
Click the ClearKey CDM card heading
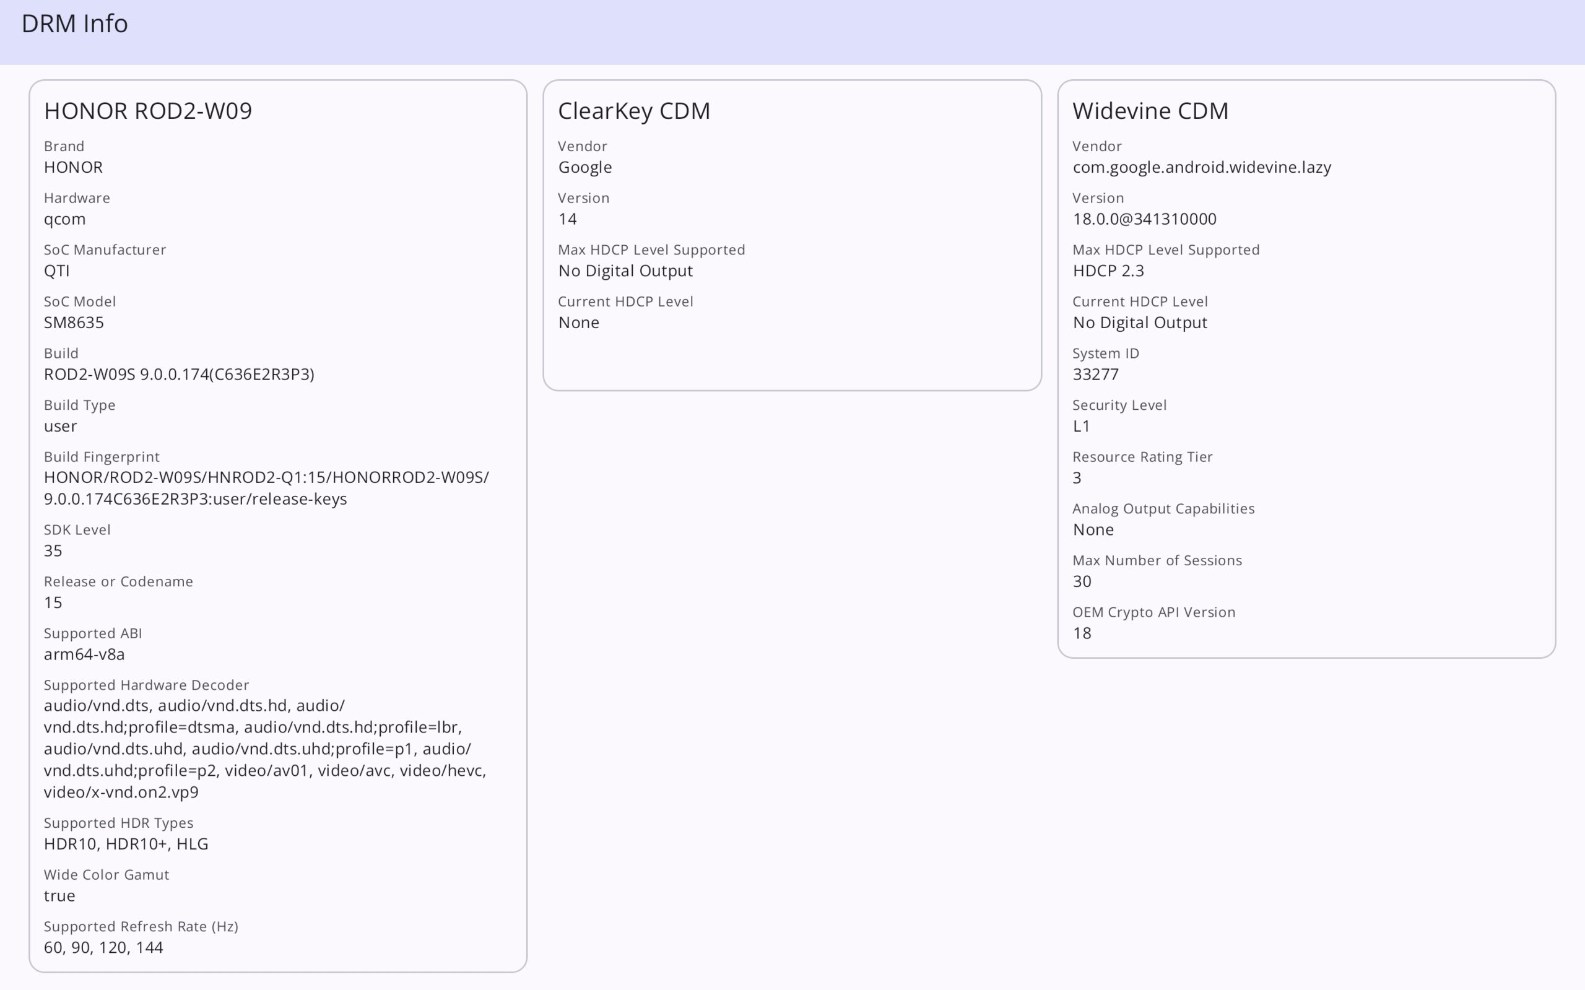tap(633, 111)
